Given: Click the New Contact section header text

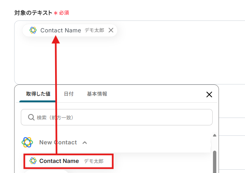Looking at the screenshot, I should tap(58, 142).
